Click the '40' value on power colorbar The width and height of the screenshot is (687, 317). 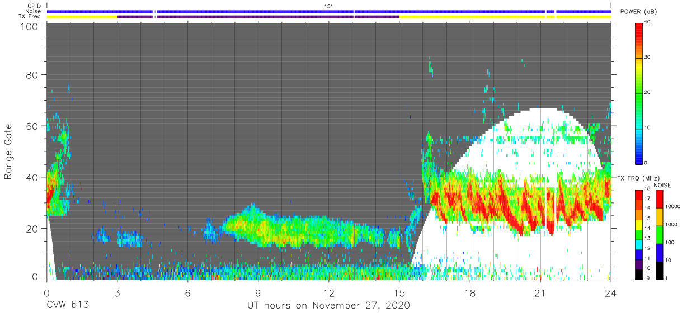[648, 22]
